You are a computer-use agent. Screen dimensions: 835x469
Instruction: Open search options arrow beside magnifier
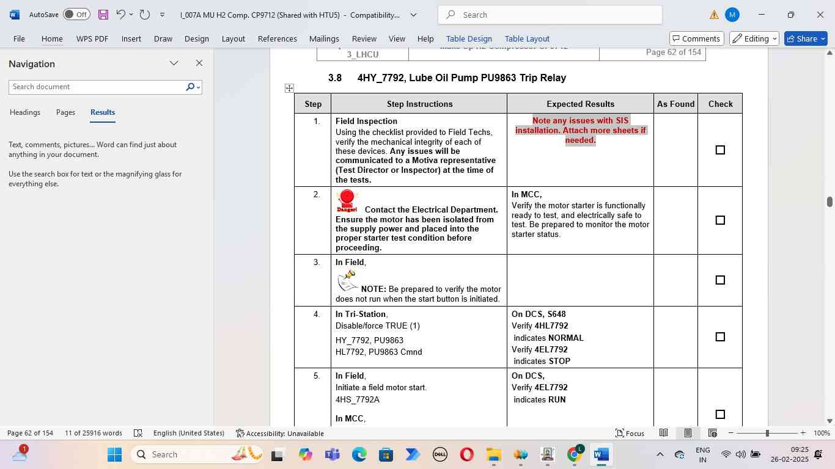click(x=199, y=87)
